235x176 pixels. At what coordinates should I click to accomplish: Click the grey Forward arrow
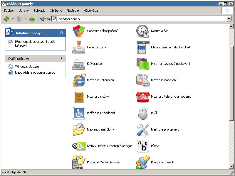click(x=19, y=19)
